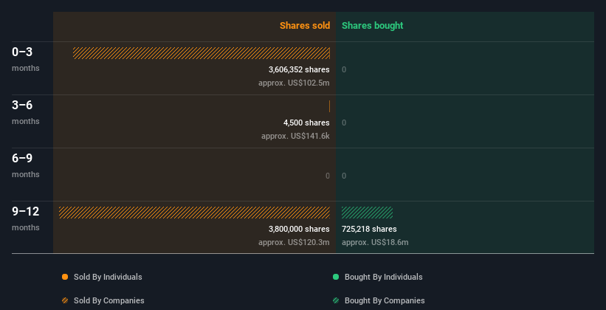Click the hatched Sold By Companies legend icon
Screen dimensions: 606x310
tap(65, 300)
